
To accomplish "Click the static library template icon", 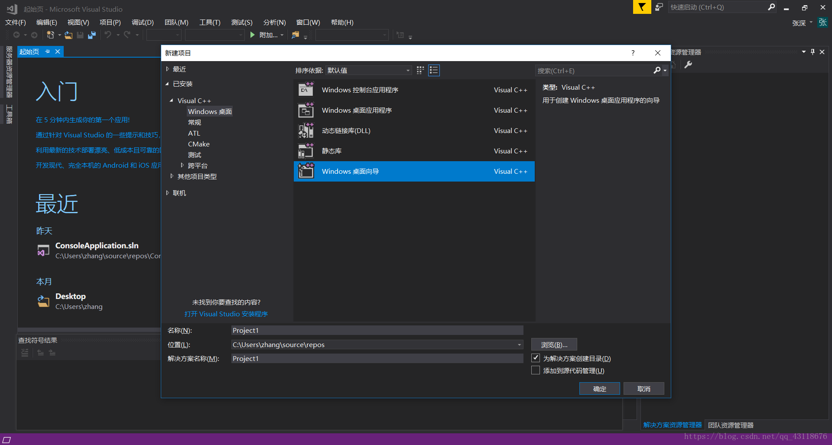I will pyautogui.click(x=306, y=151).
